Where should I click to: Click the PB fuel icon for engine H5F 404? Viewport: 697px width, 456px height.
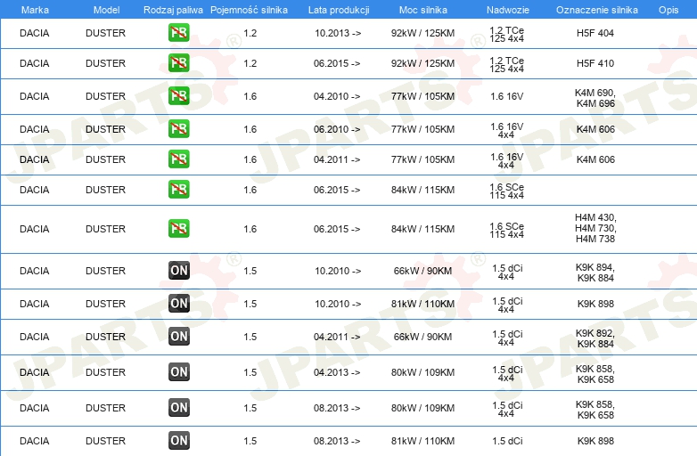tap(178, 33)
